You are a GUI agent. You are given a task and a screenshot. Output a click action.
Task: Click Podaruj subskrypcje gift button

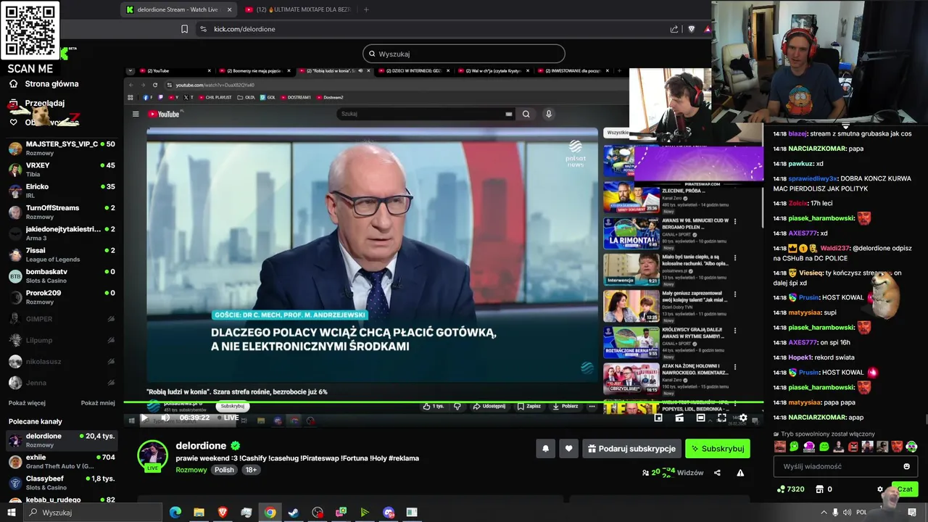(631, 449)
